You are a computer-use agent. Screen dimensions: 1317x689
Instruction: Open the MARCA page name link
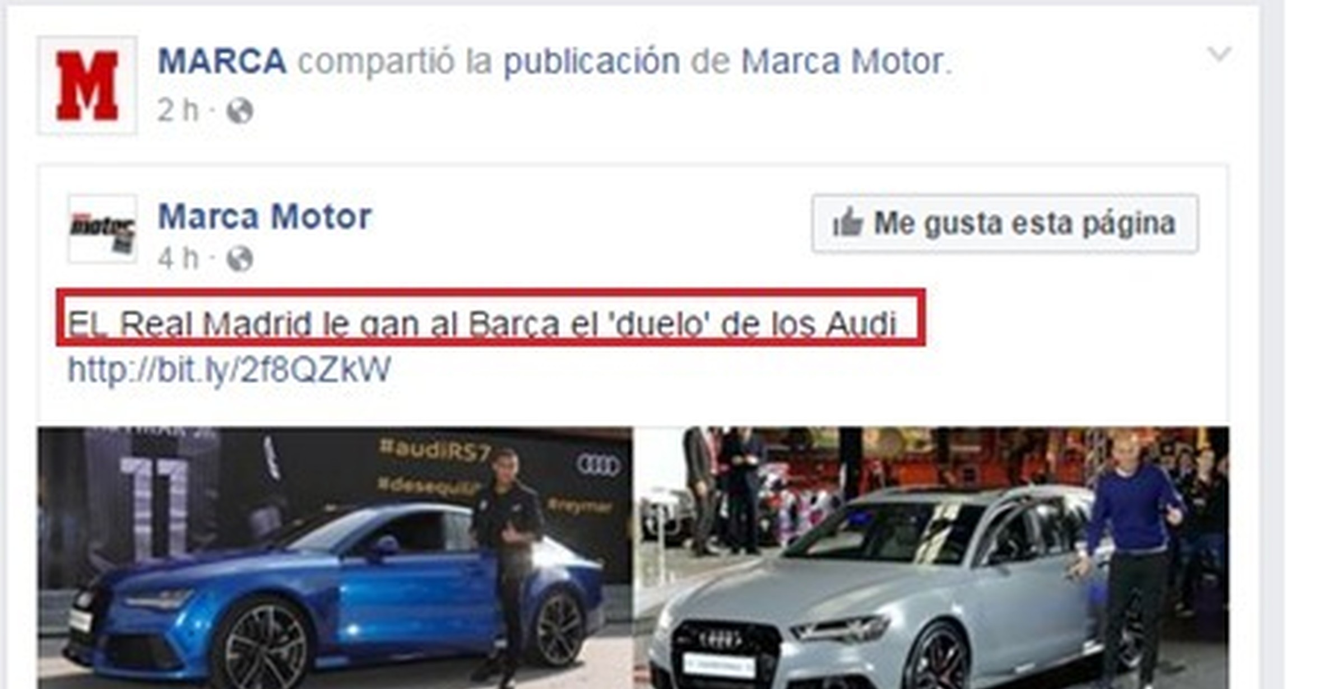[x=222, y=61]
